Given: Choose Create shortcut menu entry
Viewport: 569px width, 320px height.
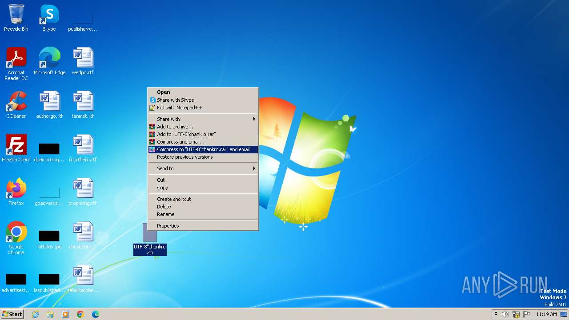Looking at the screenshot, I should point(203,199).
